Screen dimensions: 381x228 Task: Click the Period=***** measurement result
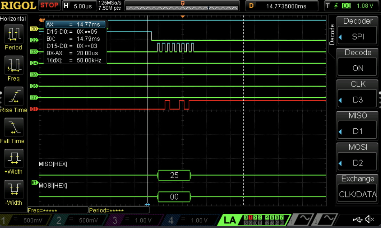(x=119, y=210)
